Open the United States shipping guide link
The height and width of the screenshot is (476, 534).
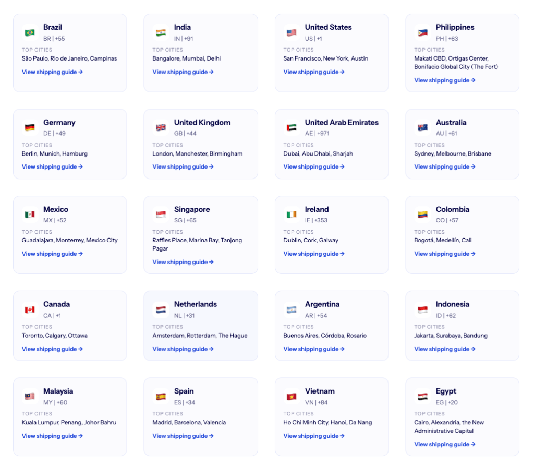tap(313, 72)
